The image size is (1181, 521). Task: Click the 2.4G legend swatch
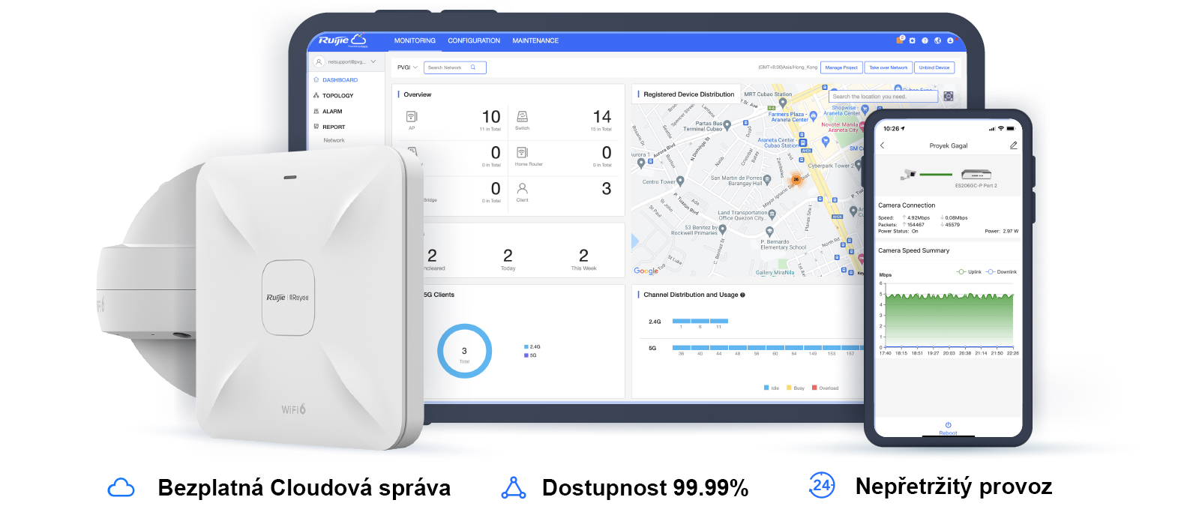tap(526, 346)
